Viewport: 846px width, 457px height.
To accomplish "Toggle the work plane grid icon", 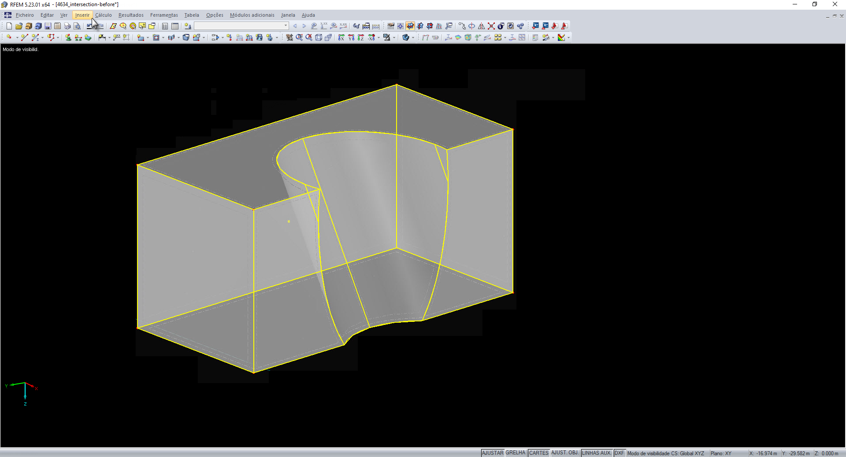I will pos(391,26).
